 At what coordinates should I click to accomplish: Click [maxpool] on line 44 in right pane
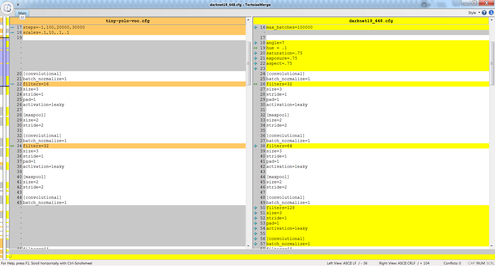pyautogui.click(x=278, y=177)
